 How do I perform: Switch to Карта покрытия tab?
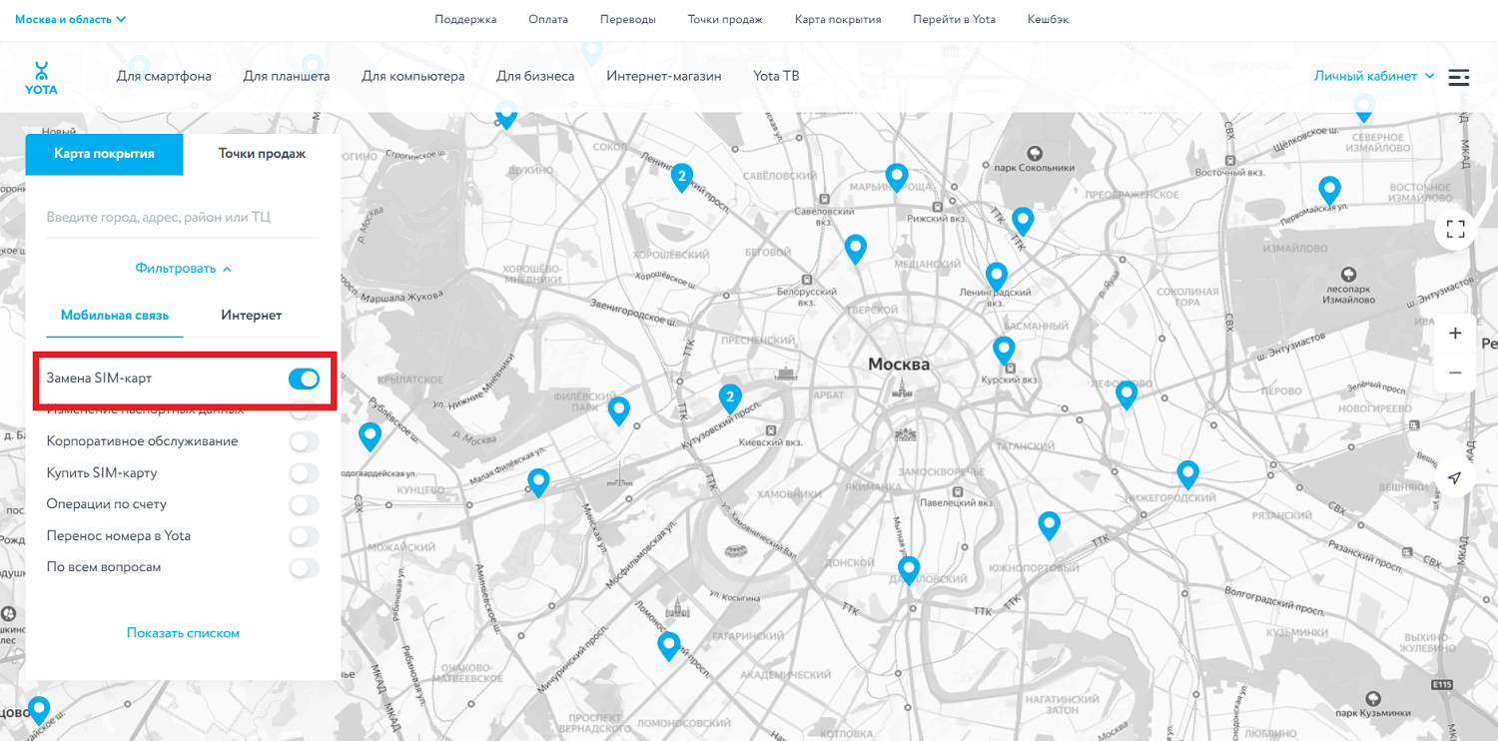104,154
